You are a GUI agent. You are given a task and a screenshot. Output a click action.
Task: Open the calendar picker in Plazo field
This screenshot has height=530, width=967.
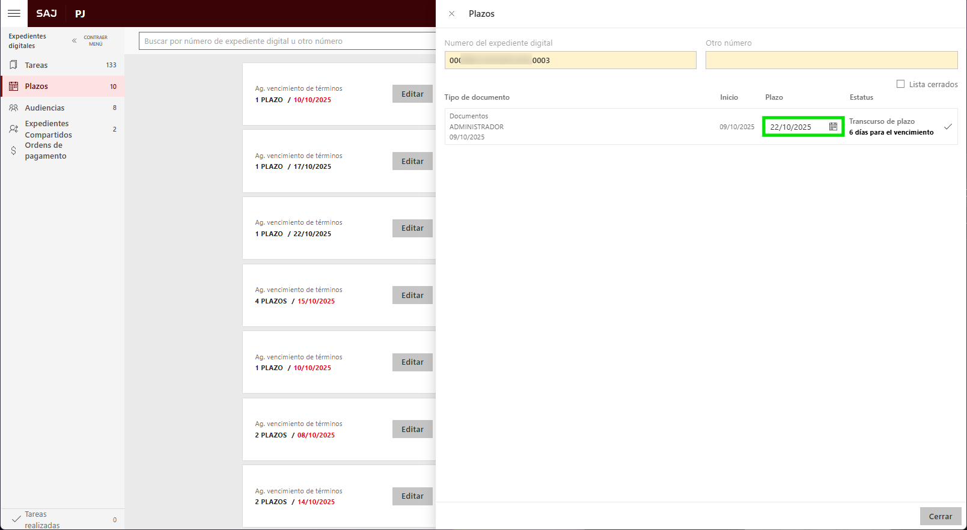coord(833,127)
